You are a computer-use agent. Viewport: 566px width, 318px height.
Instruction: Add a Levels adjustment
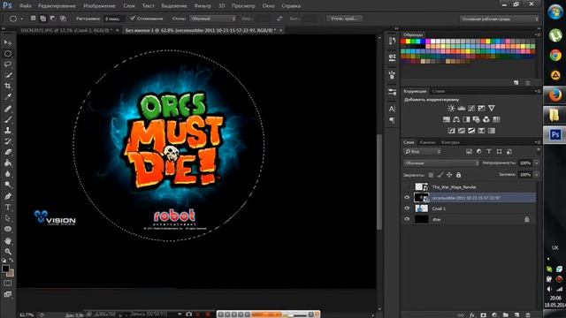click(461, 108)
